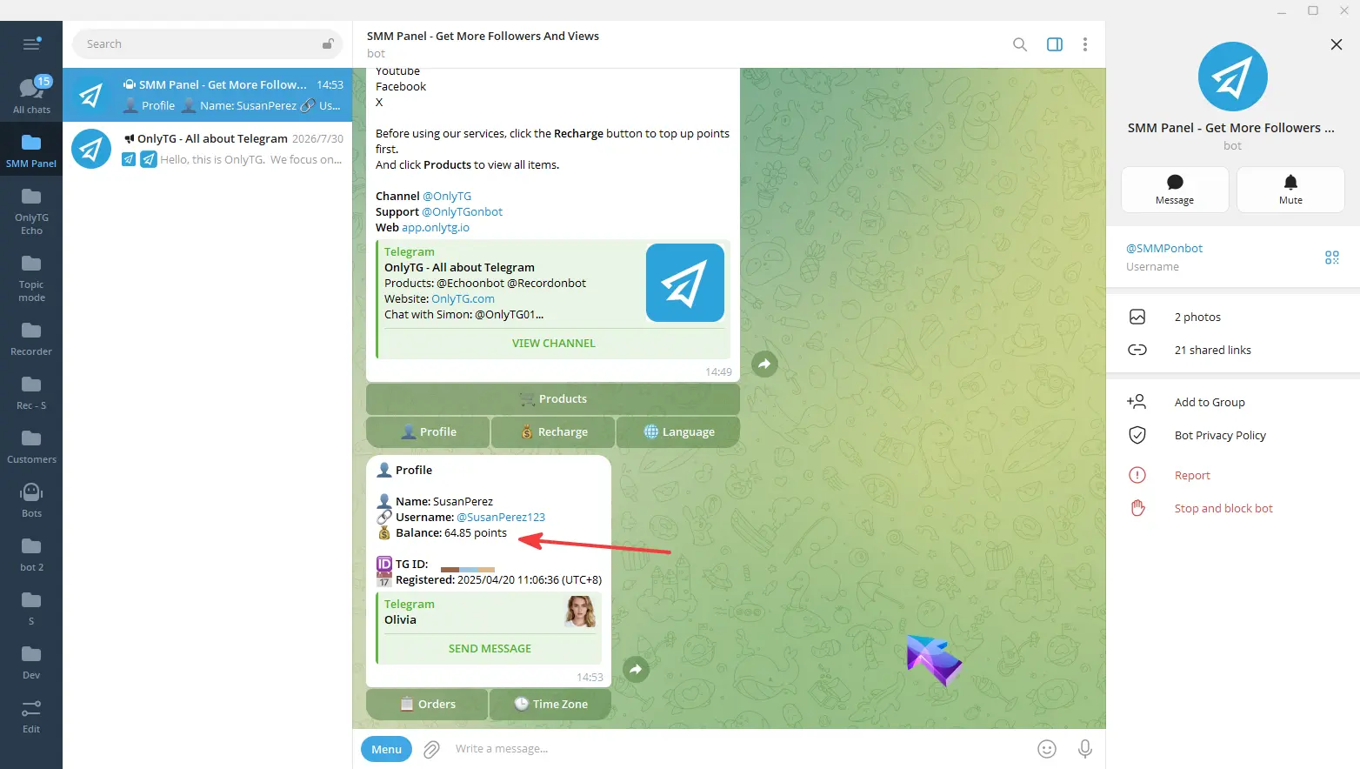This screenshot has height=769, width=1360.
Task: Focus the Search field
Action: pyautogui.click(x=207, y=43)
